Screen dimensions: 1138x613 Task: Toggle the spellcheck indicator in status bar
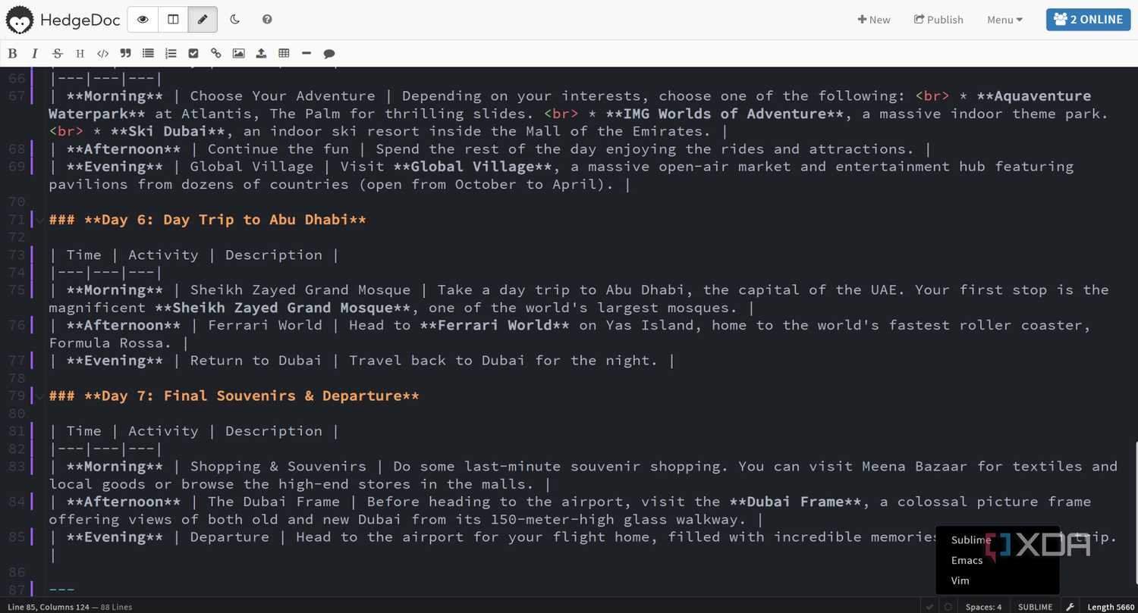948,607
